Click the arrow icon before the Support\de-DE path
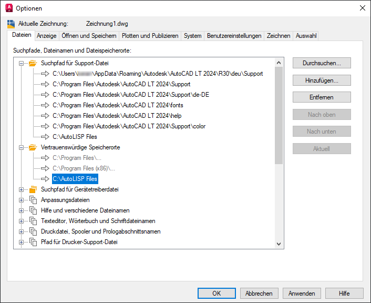The width and height of the screenshot is (371, 303). (x=45, y=95)
